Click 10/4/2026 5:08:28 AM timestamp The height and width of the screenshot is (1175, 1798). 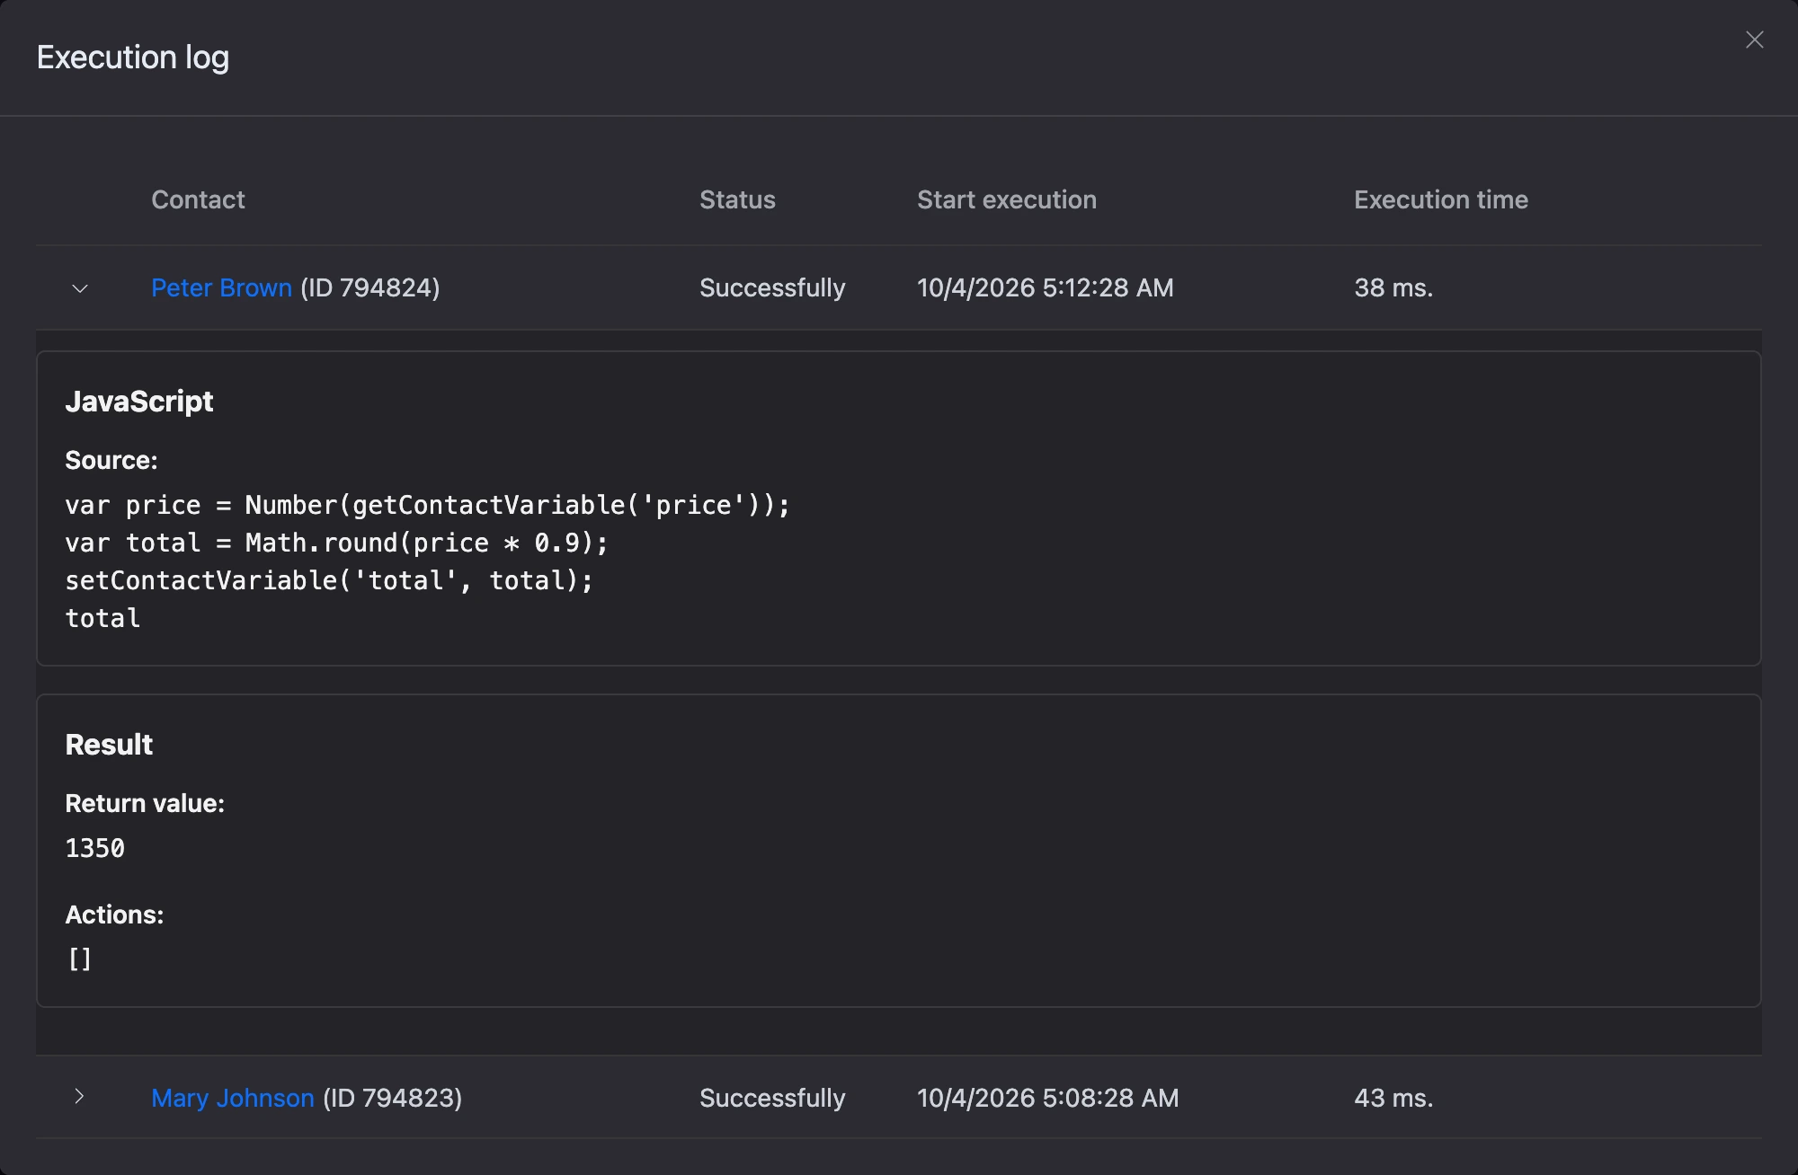click(1048, 1098)
